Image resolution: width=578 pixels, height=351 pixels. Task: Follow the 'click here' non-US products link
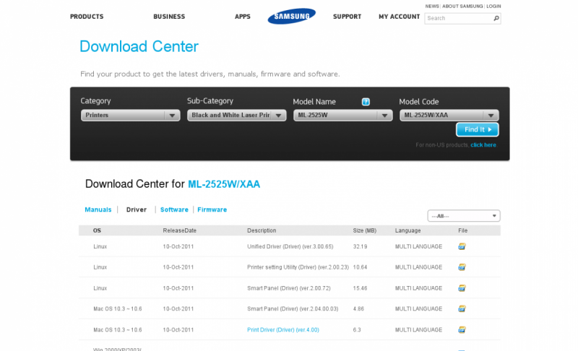click(x=483, y=145)
